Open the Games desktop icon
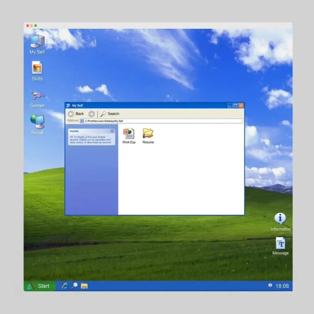The width and height of the screenshot is (314, 314). pos(37,99)
